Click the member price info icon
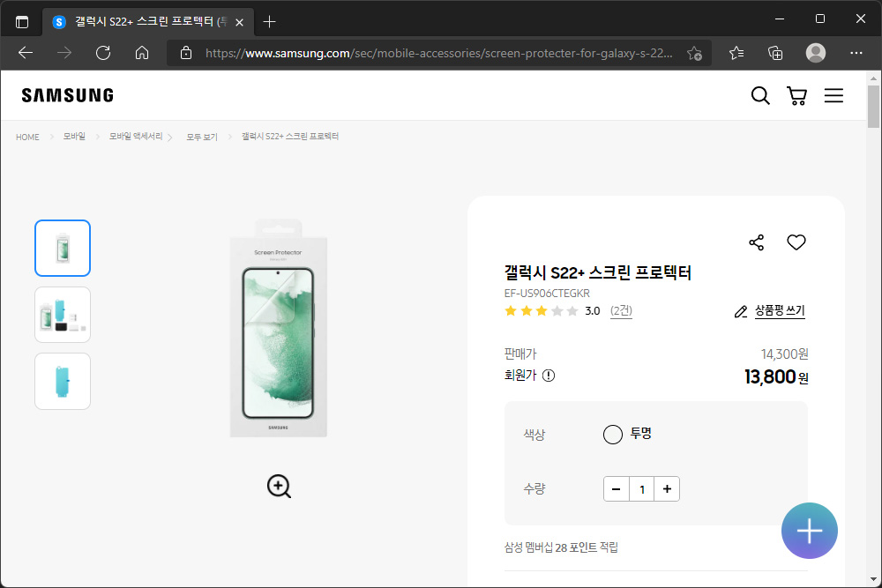Image resolution: width=882 pixels, height=588 pixels. point(549,376)
